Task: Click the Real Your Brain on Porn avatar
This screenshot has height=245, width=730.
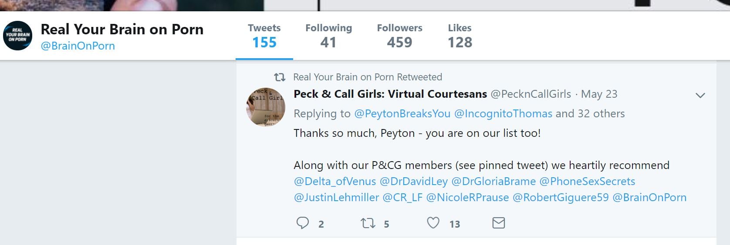Action: point(18,36)
